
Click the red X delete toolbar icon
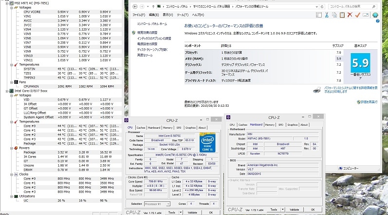(350, 15)
